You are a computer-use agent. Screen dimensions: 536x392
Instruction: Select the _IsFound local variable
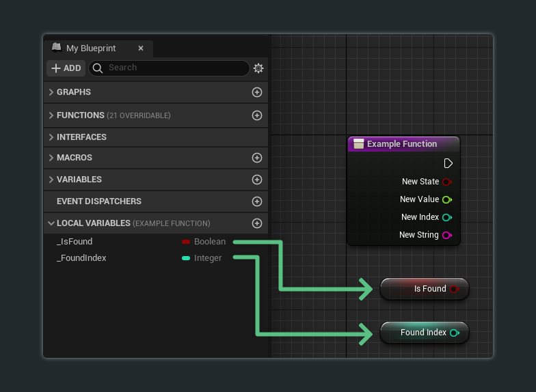[75, 242]
